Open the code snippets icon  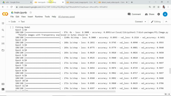tap(3, 37)
